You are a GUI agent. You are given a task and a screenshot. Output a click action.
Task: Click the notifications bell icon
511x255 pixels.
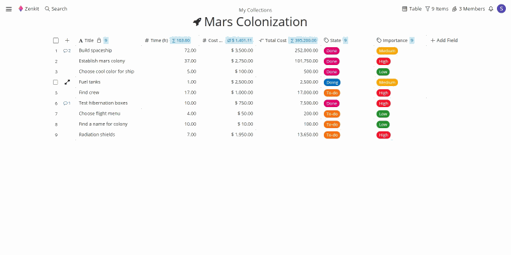pos(491,9)
